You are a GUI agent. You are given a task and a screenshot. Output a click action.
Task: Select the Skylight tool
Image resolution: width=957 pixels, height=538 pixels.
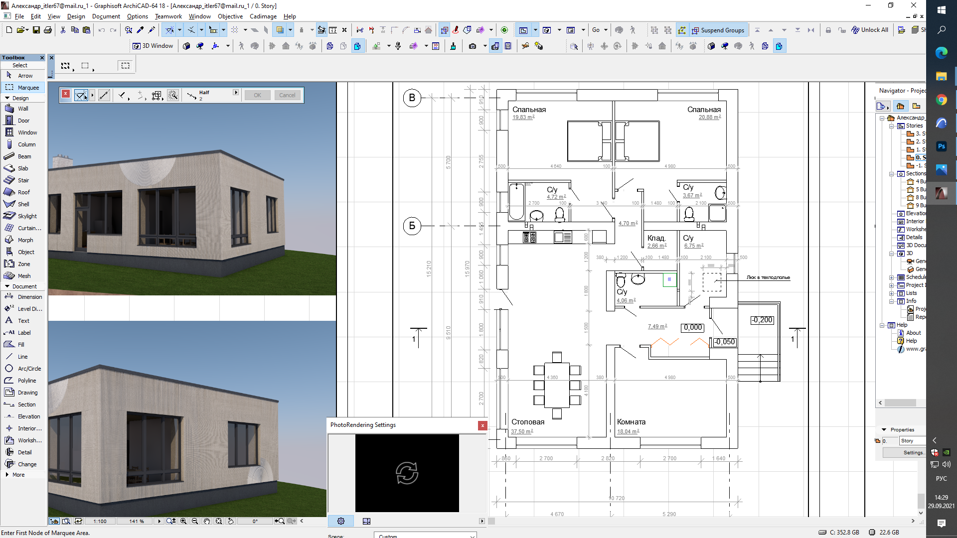tap(23, 216)
